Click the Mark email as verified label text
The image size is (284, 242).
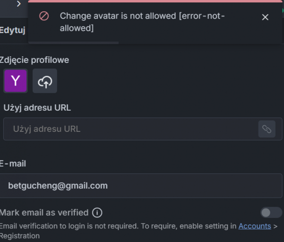tap(44, 213)
